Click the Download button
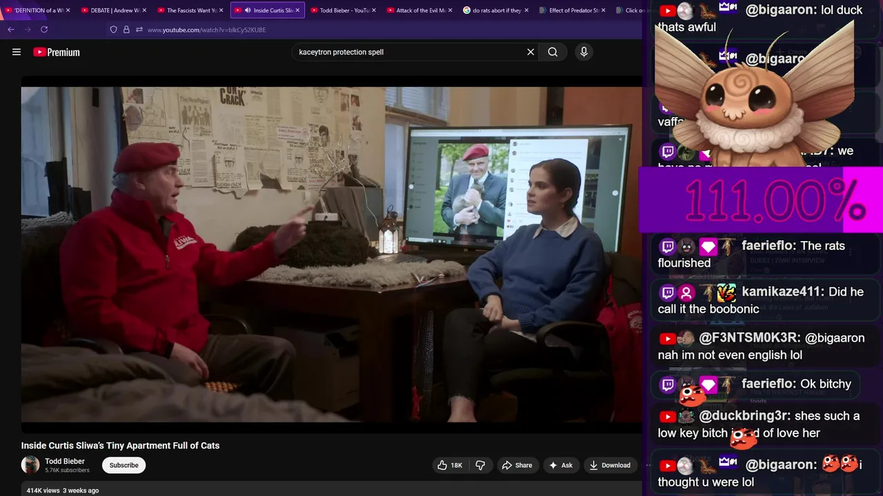 (610, 465)
